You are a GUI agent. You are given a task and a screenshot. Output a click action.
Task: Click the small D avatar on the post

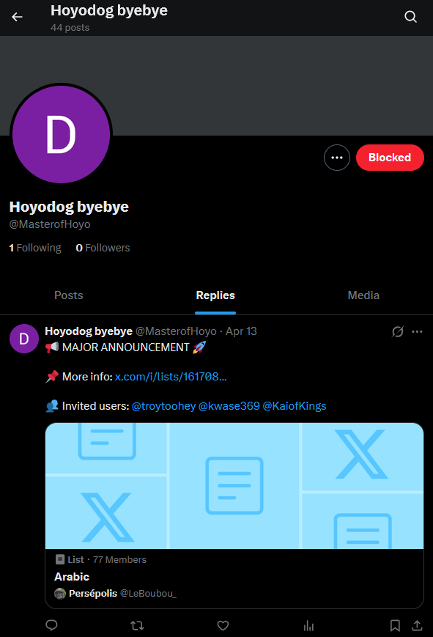tap(24, 339)
